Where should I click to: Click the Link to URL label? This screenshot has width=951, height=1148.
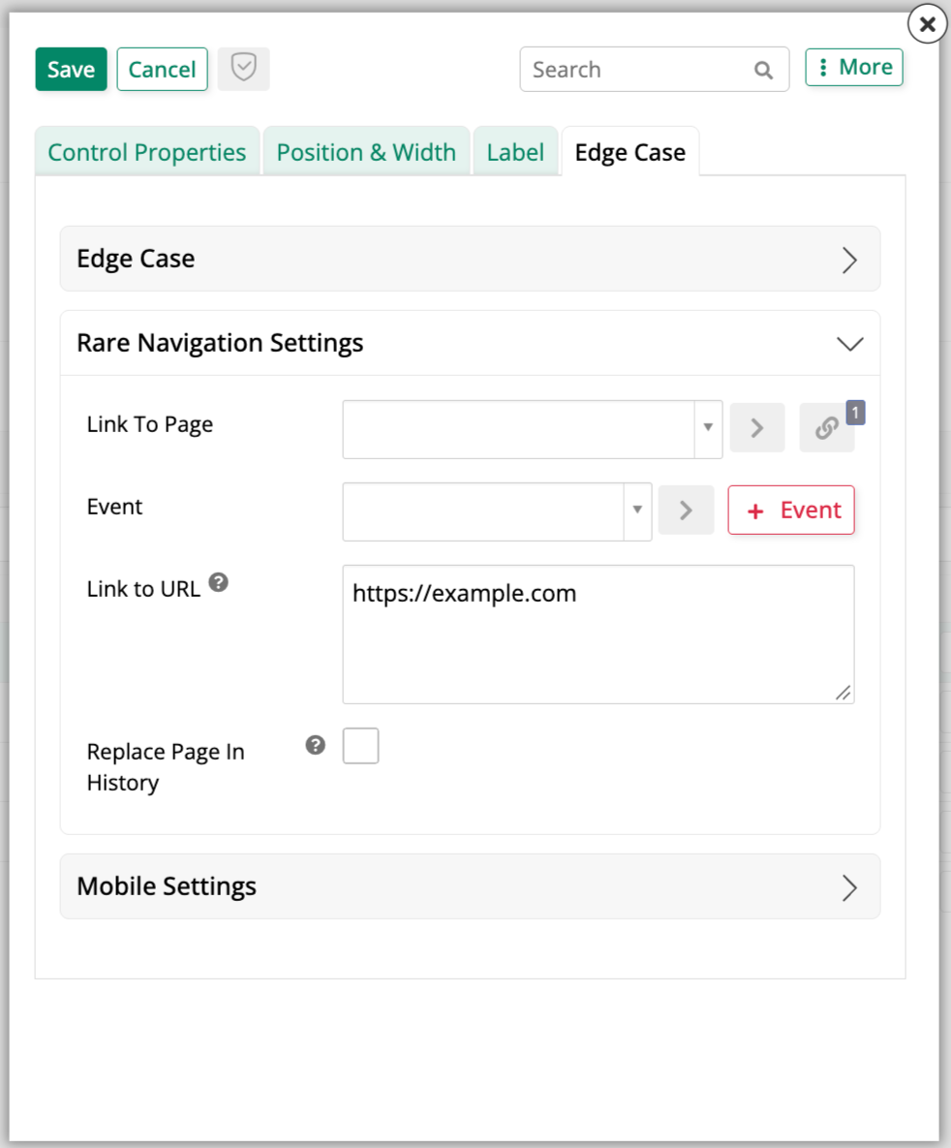coord(143,589)
